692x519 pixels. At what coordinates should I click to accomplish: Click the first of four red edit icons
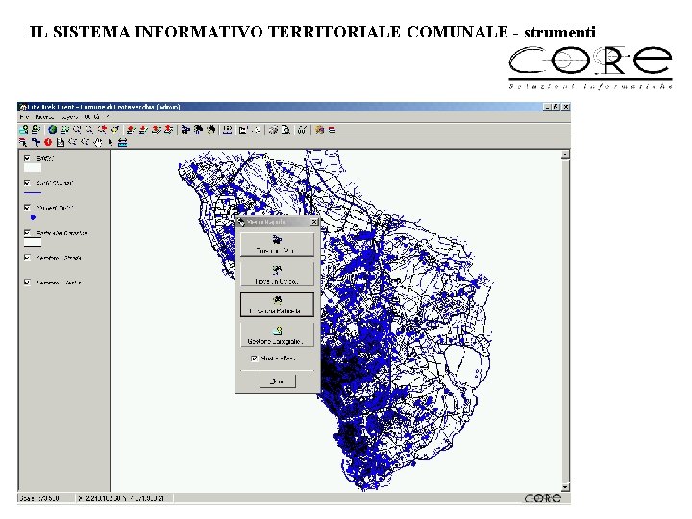[131, 130]
